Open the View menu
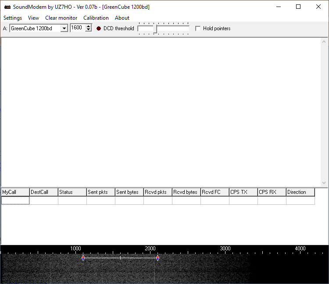 (33, 18)
